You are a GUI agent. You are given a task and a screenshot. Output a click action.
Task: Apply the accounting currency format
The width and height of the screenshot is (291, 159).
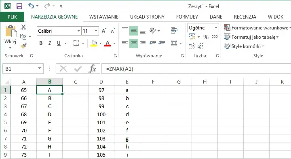(x=192, y=37)
